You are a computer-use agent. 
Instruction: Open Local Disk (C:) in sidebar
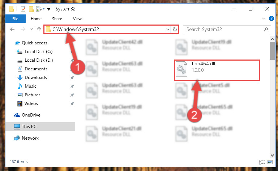pos(38,52)
